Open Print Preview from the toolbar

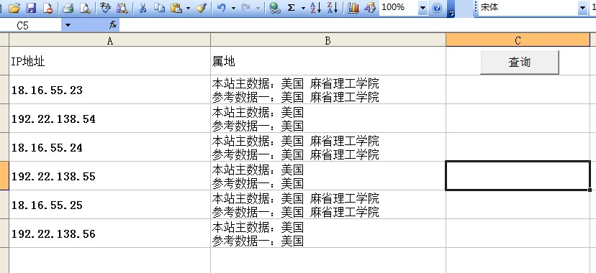(85, 8)
